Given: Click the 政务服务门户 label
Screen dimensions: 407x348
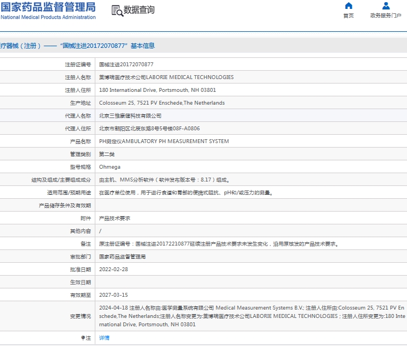Looking at the screenshot, I should click(x=386, y=16).
